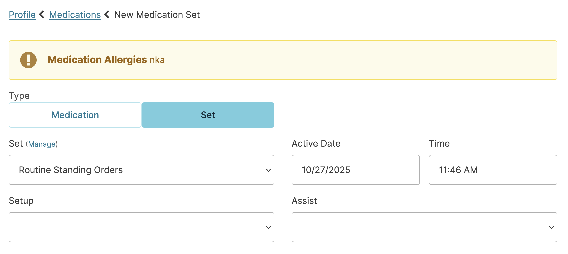Click the Assist dropdown chevron arrow
Screen dimensions: 568x254
tap(551, 227)
